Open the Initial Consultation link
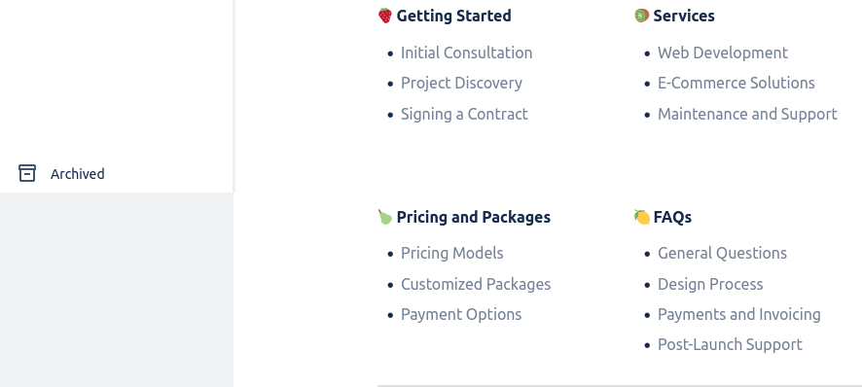Image resolution: width=862 pixels, height=387 pixels. pos(466,53)
